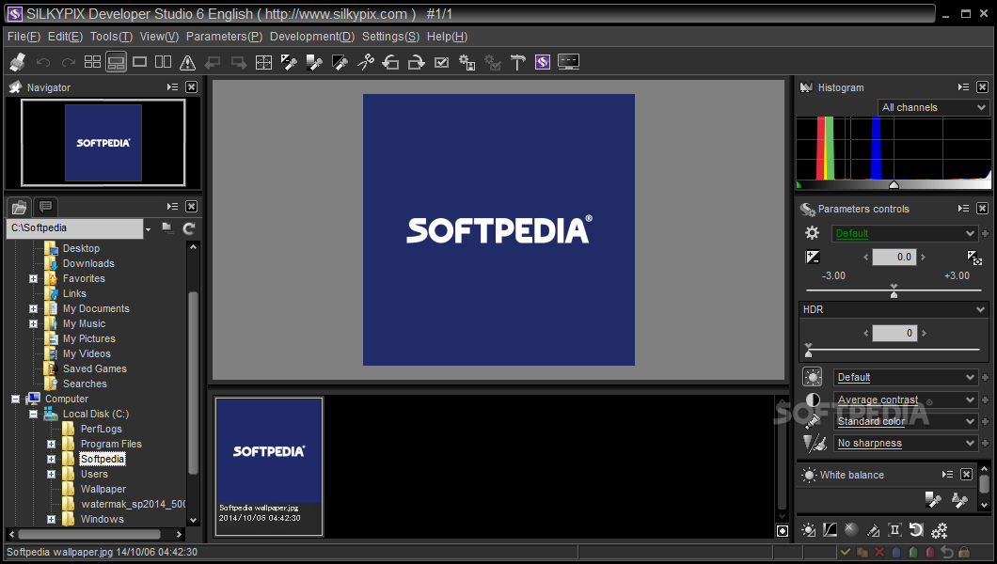This screenshot has height=564, width=997.
Task: Open the Standard color dropdown
Action: point(905,421)
